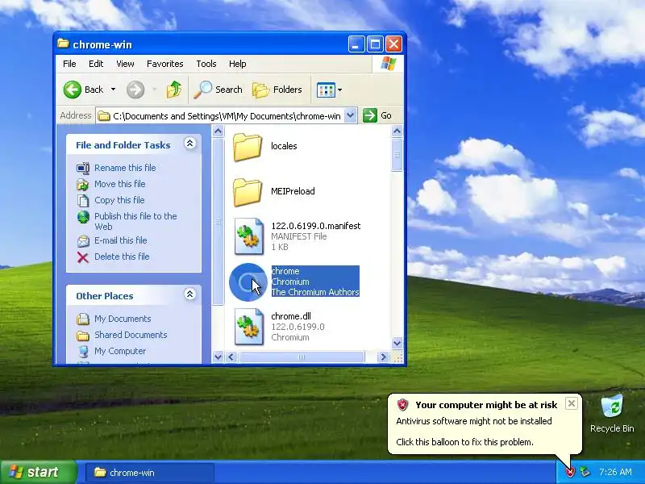Click the My Documents folder icon
Image resolution: width=645 pixels, height=484 pixels.
83,319
